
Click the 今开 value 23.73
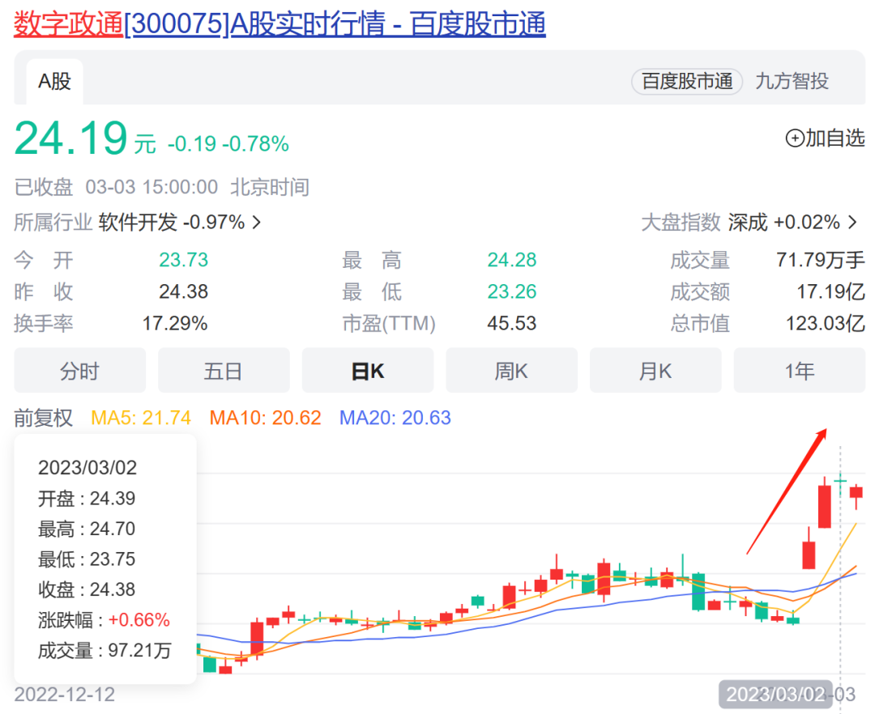pyautogui.click(x=184, y=260)
